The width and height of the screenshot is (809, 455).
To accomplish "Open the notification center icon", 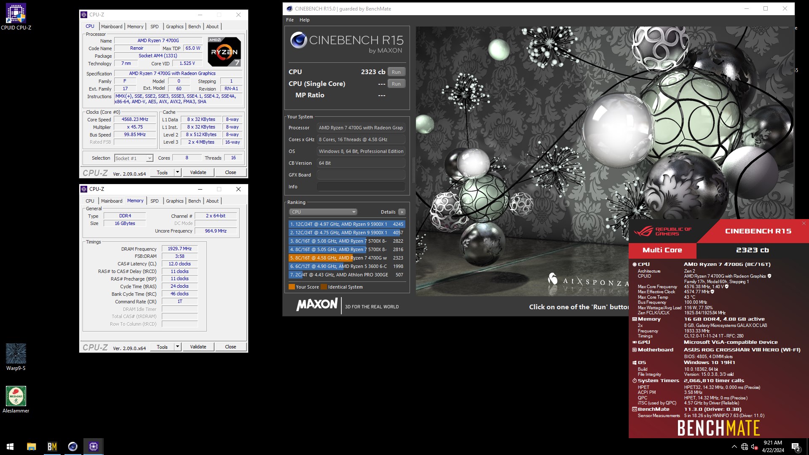I will coord(796,447).
